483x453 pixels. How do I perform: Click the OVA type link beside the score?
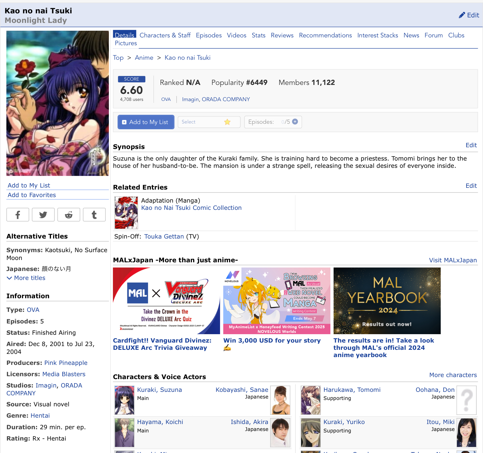[x=166, y=99]
